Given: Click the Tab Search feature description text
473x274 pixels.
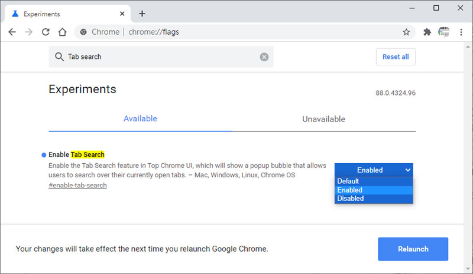Looking at the screenshot, I should (187, 170).
